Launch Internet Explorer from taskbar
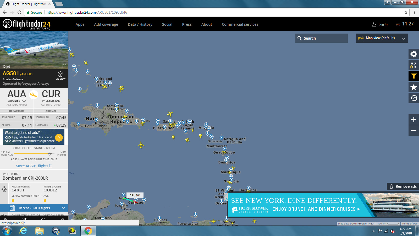This screenshot has height=236, width=419. coord(23,231)
